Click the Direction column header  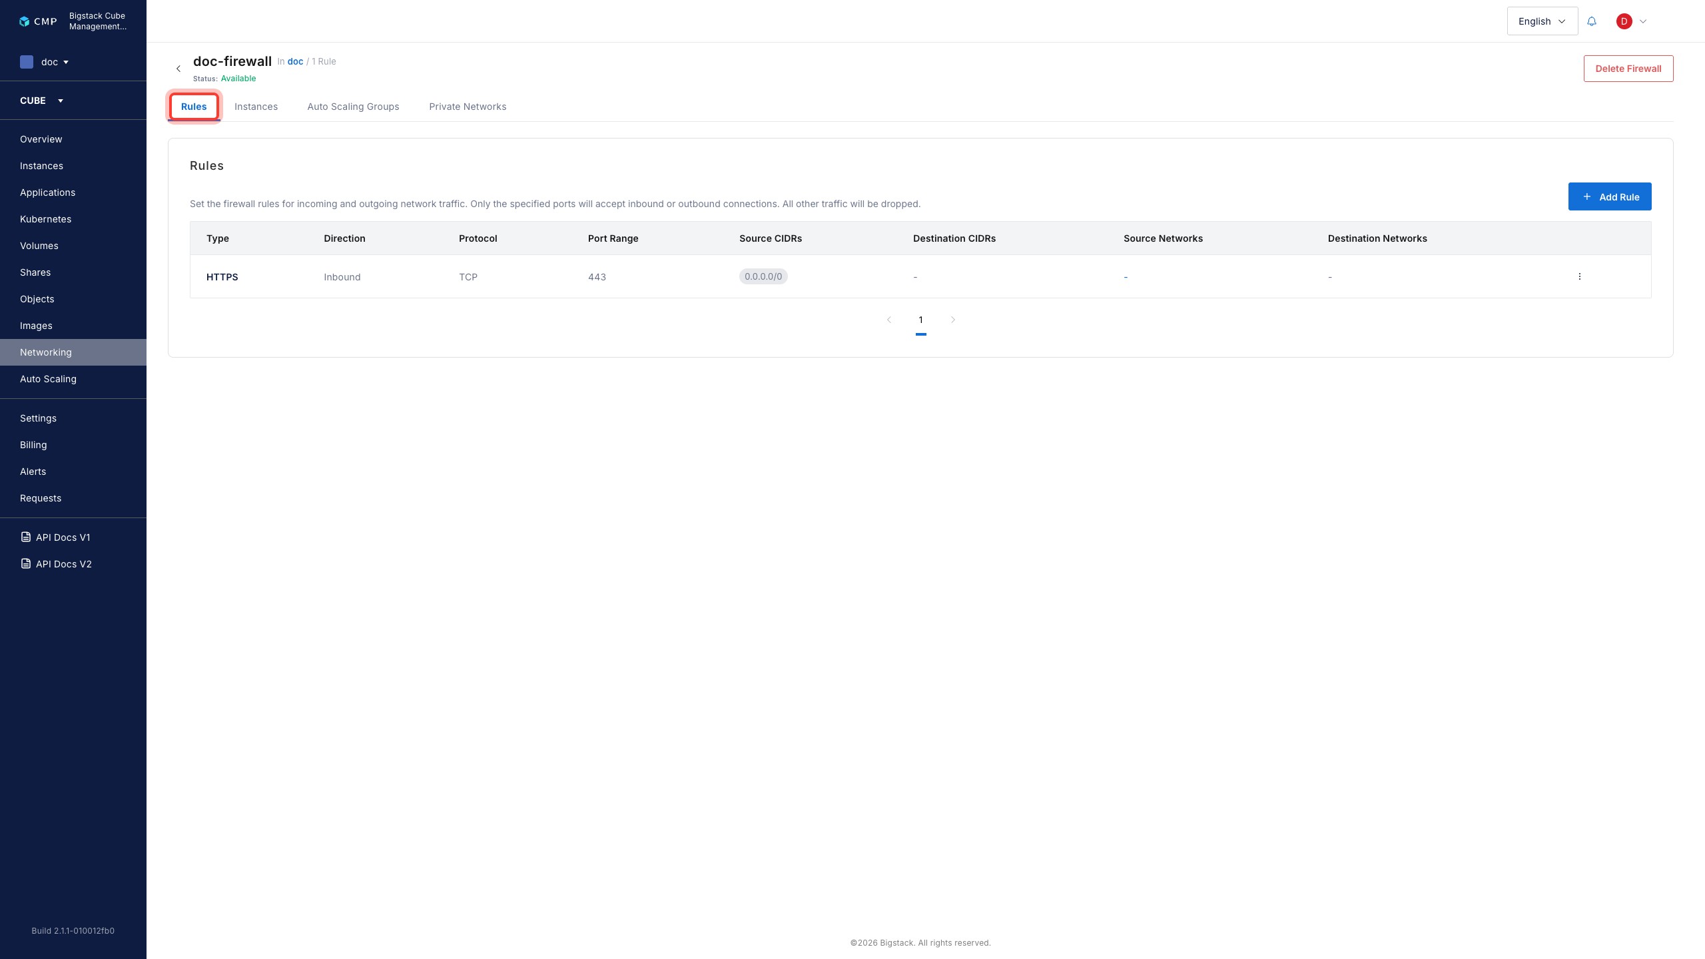(x=344, y=238)
